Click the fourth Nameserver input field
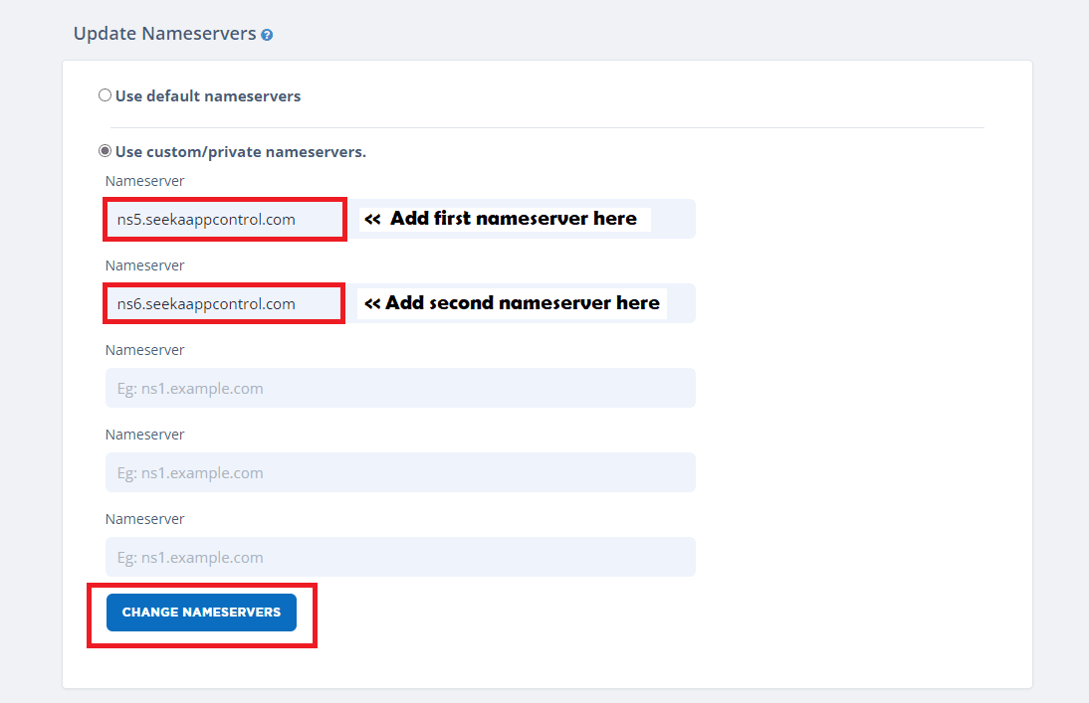Viewport: 1089px width, 703px height. click(400, 472)
